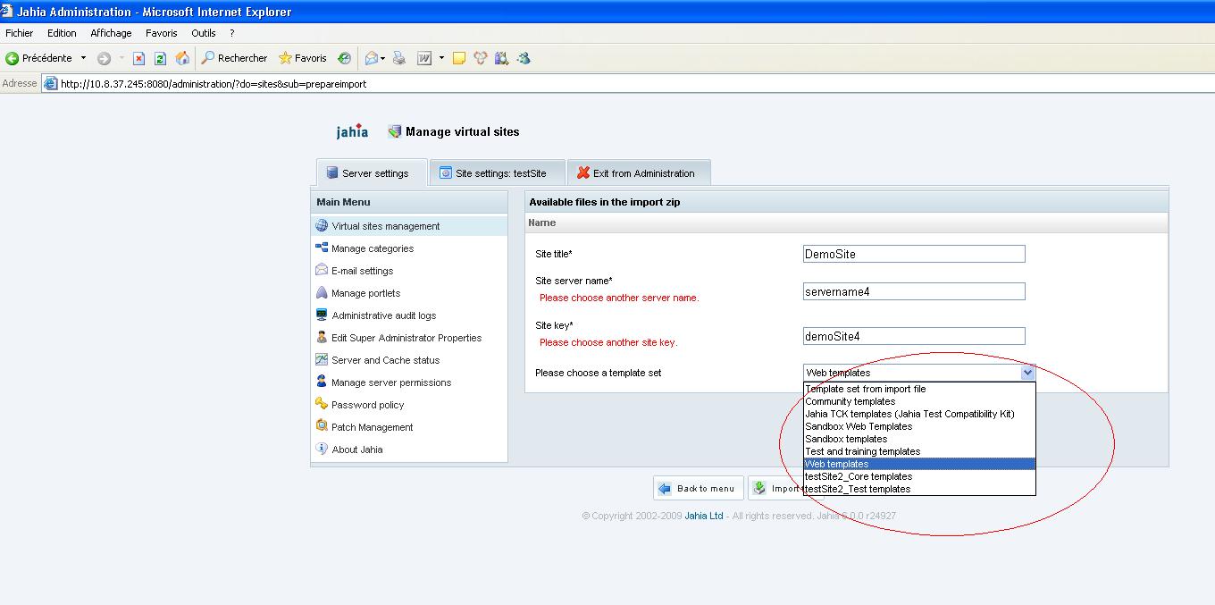Select testSite2_Test templates option
The height and width of the screenshot is (605, 1215).
tap(919, 489)
